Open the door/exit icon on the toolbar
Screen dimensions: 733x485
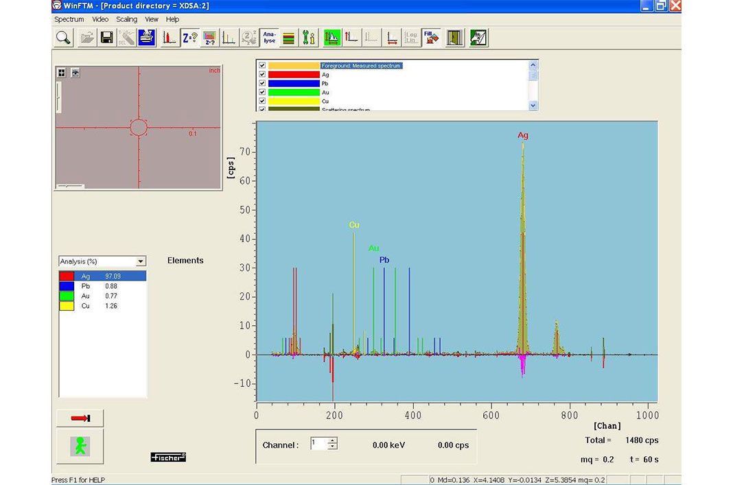click(x=454, y=38)
